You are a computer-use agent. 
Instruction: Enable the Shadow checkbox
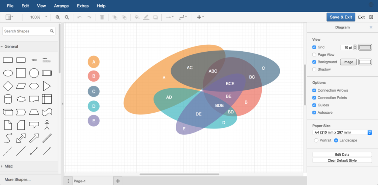(x=314, y=69)
